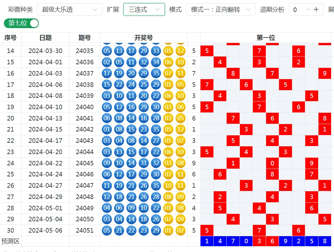
Task: Click blue prediction cell showing 1
Action: [207, 241]
